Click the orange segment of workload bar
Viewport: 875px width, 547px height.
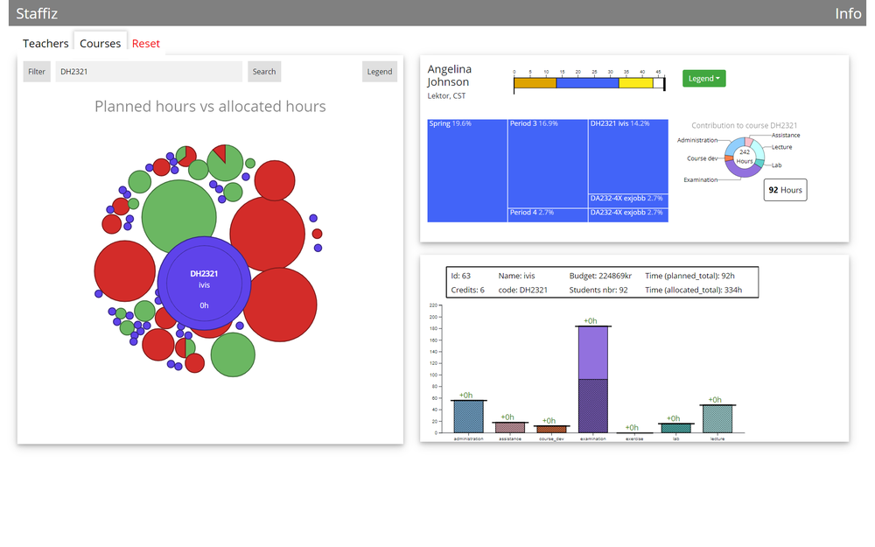tap(535, 83)
